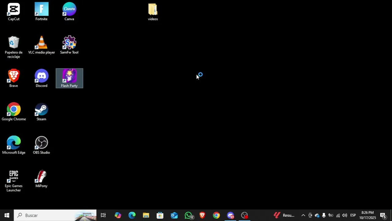Open the clock and calendar 8:26 PM
Image resolution: width=392 pixels, height=221 pixels.
coord(367,215)
